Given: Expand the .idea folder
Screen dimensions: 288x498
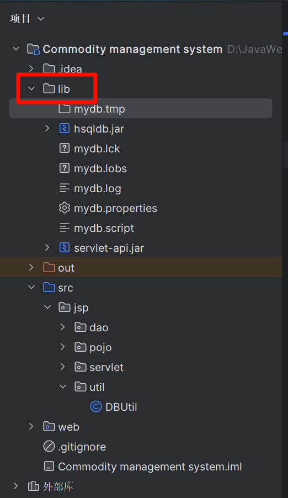Looking at the screenshot, I should tap(31, 68).
